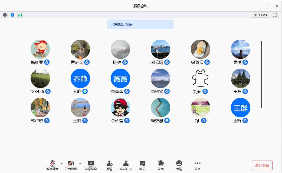Click the meeting info icon
Viewport: 282px width, 173px height.
pos(5,15)
